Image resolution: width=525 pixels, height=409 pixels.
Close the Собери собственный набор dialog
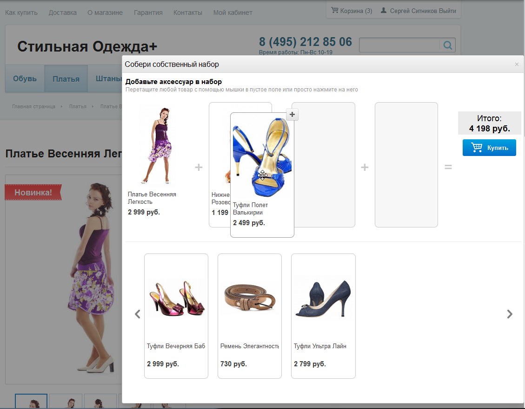[x=517, y=65]
